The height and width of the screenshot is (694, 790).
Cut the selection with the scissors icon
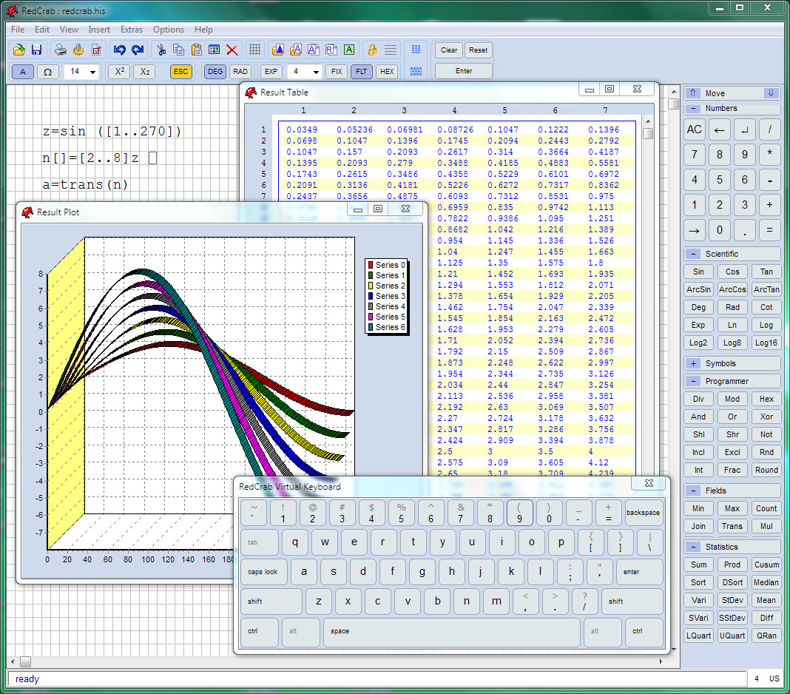point(161,50)
